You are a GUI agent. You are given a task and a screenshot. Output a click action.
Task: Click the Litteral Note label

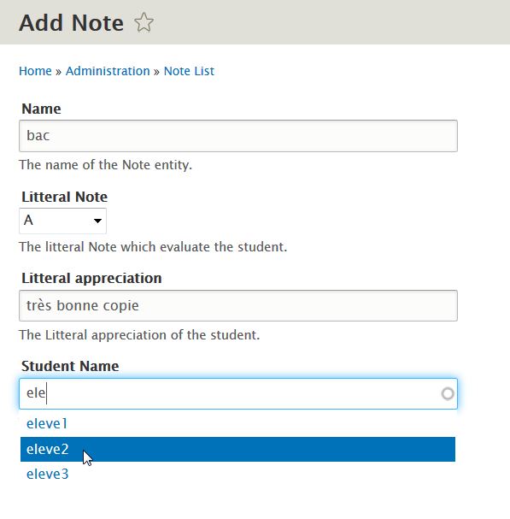tap(64, 197)
